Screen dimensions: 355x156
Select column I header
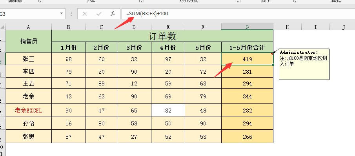(x=315, y=27)
